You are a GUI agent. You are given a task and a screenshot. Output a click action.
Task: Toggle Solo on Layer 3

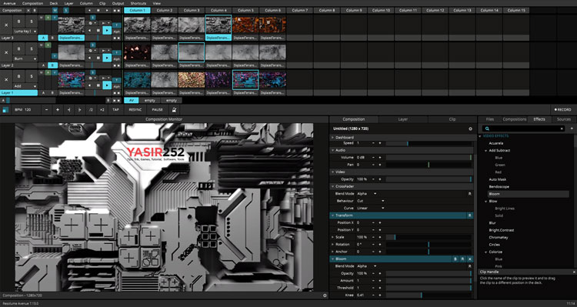tap(32, 22)
